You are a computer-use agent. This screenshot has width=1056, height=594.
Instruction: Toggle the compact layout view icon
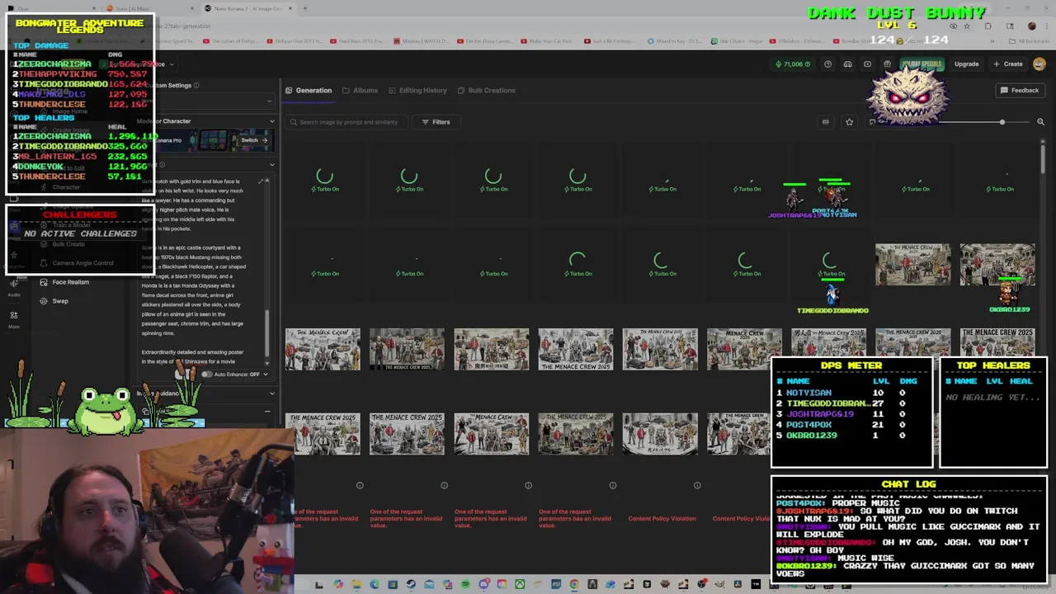825,122
